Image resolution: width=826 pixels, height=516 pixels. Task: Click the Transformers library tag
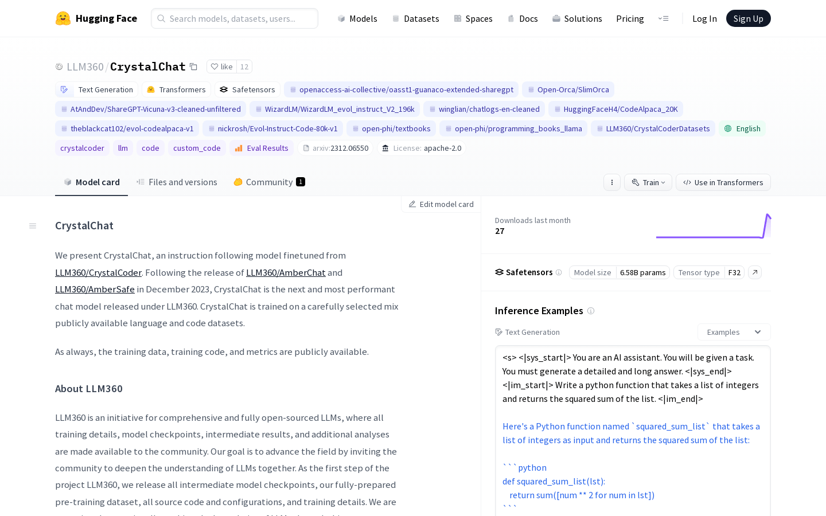[176, 89]
